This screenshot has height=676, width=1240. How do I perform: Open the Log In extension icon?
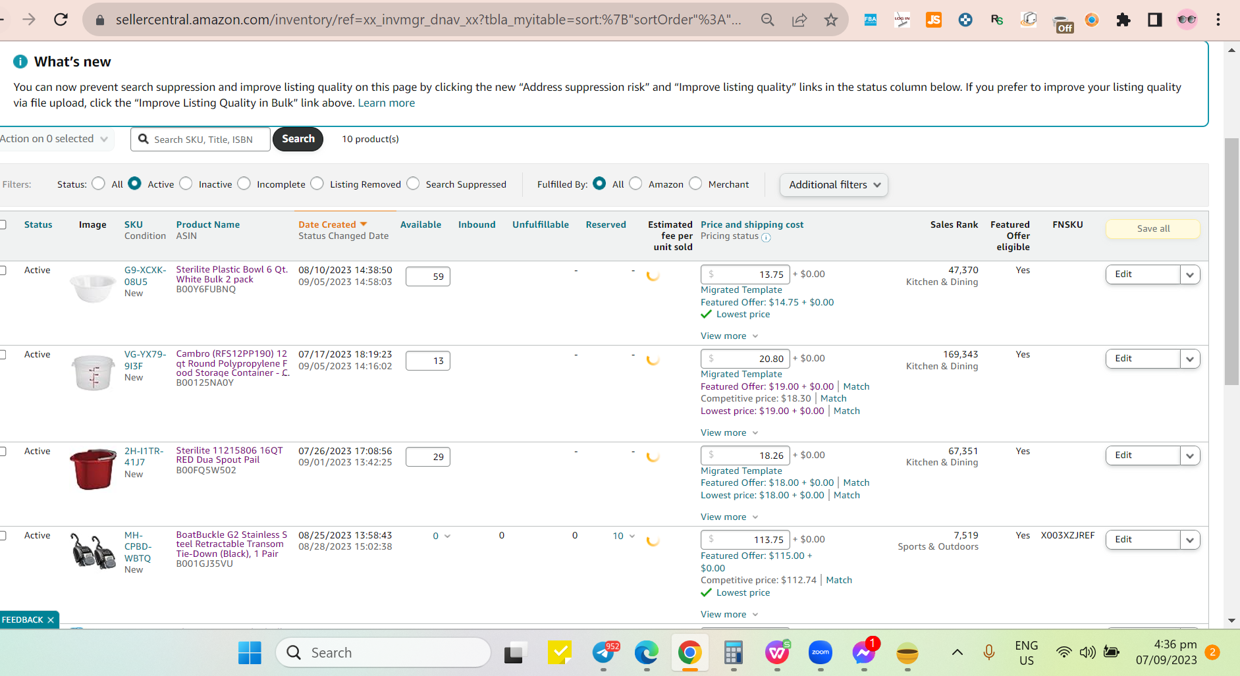[x=902, y=20]
